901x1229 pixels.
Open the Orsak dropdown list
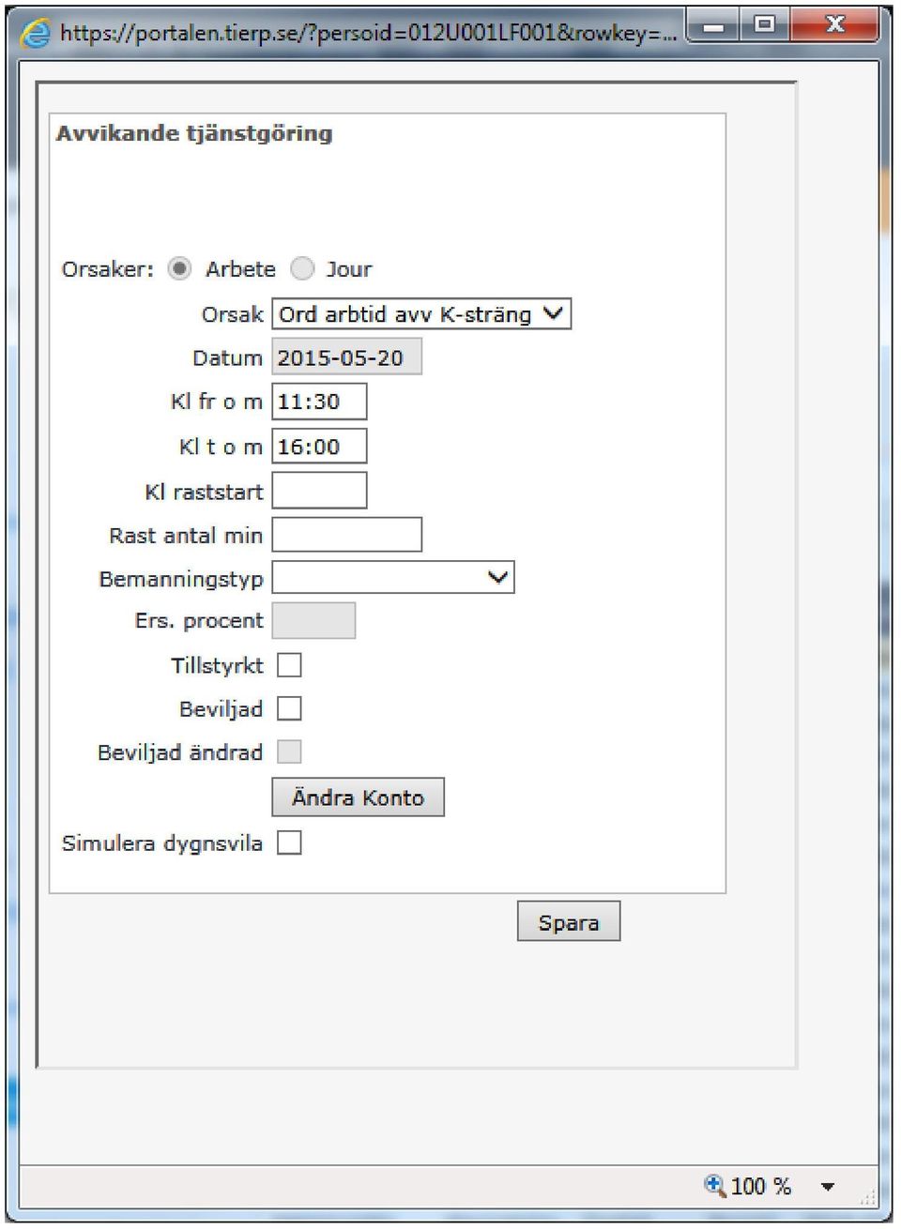(421, 314)
